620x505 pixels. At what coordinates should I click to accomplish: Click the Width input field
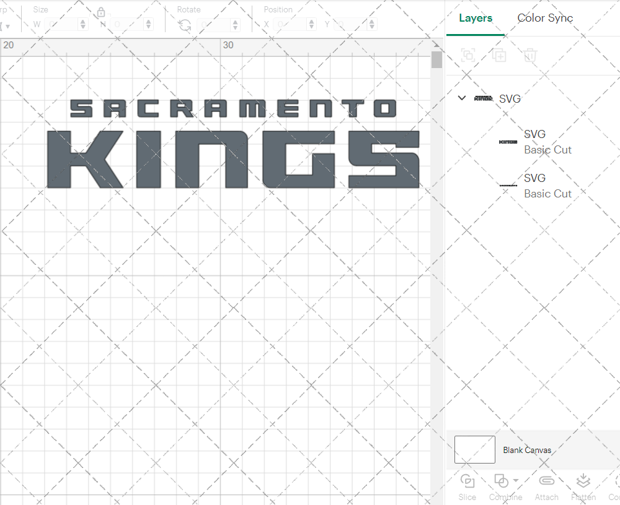point(61,25)
